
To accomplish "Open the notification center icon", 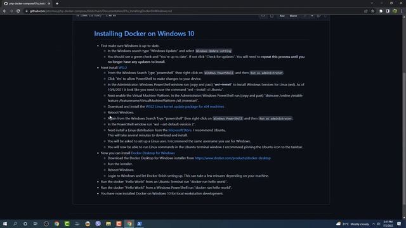I will [399, 224].
